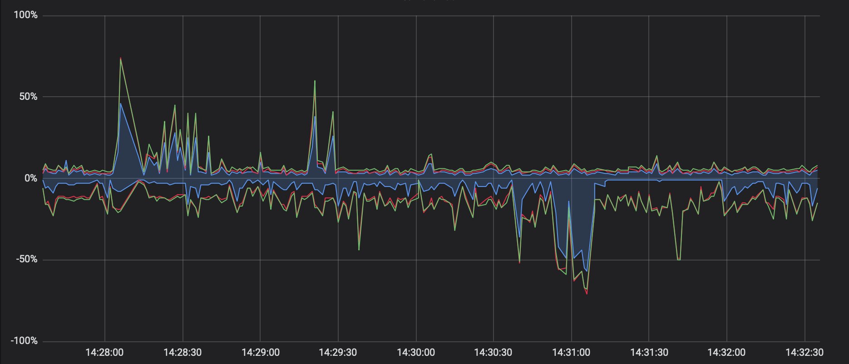Select the 14:29:00 time axis label

pos(260,352)
